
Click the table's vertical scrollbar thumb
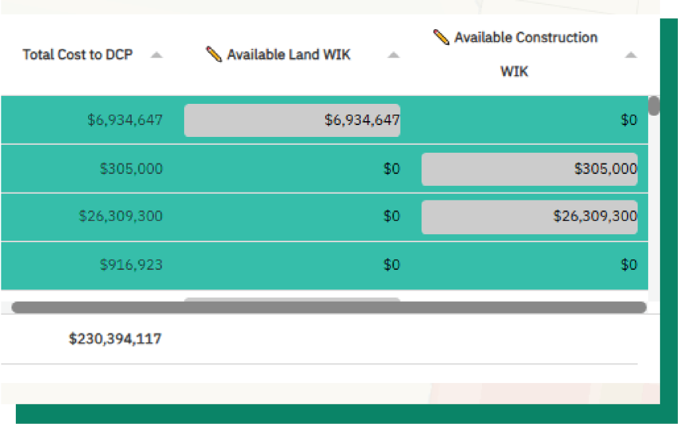[x=654, y=106]
